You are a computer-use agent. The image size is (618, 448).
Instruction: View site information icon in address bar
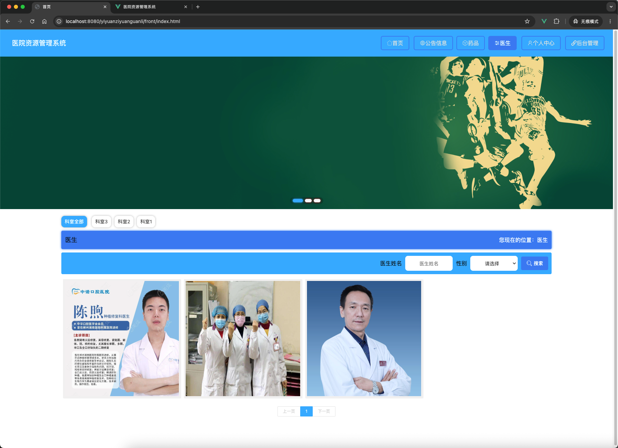(59, 21)
